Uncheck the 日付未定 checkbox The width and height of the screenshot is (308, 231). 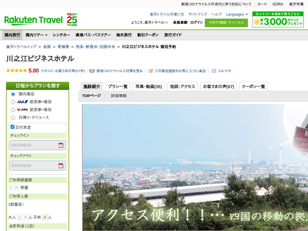click(x=13, y=127)
